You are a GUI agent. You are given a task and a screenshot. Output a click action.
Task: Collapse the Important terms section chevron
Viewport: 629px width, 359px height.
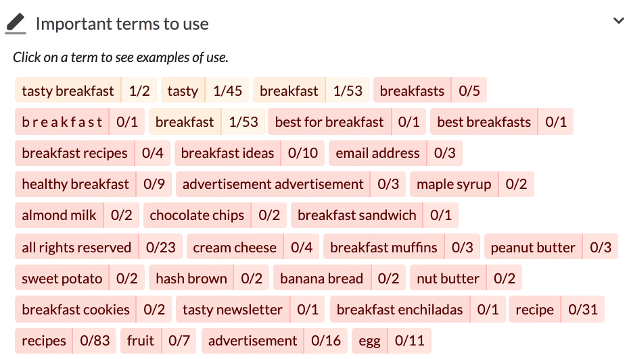tap(618, 22)
